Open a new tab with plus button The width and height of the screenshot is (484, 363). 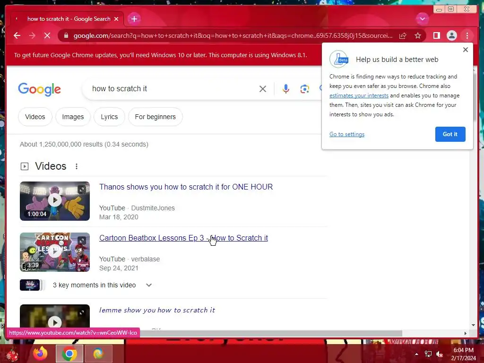(134, 19)
